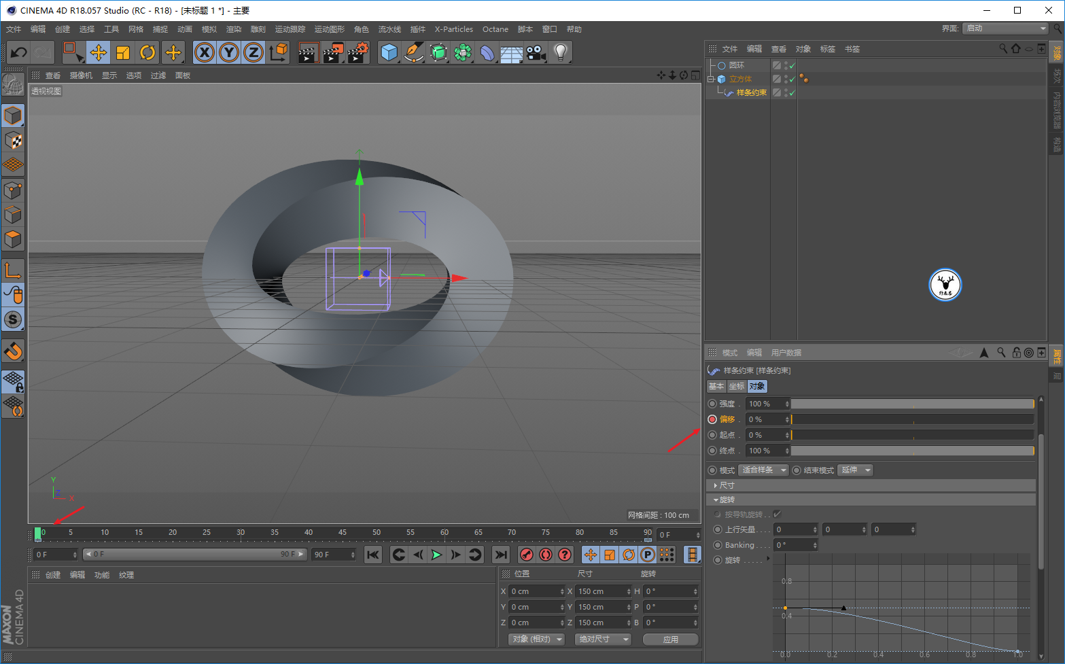Image resolution: width=1065 pixels, height=664 pixels.
Task: Toggle enable checkmark for 圆环 object
Action: tap(792, 66)
